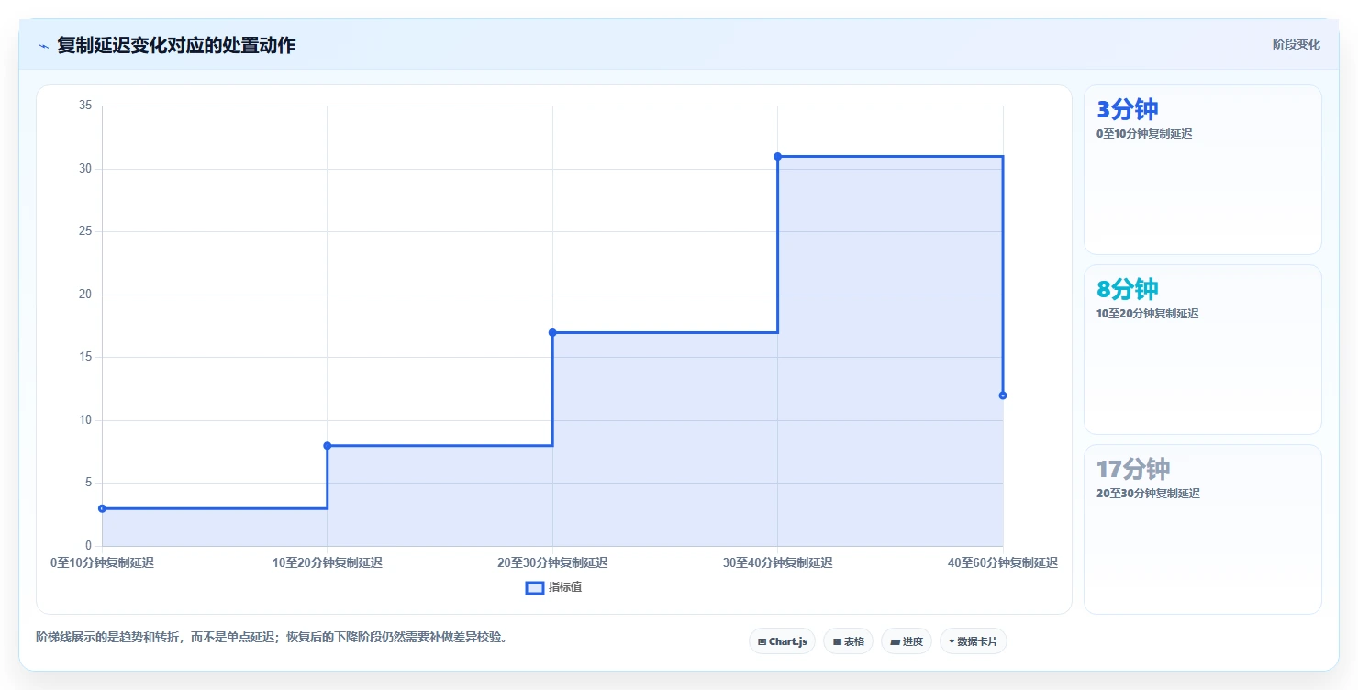This screenshot has height=690, width=1358.
Task: Click the data point valued 17 on chart
Action: point(552,332)
